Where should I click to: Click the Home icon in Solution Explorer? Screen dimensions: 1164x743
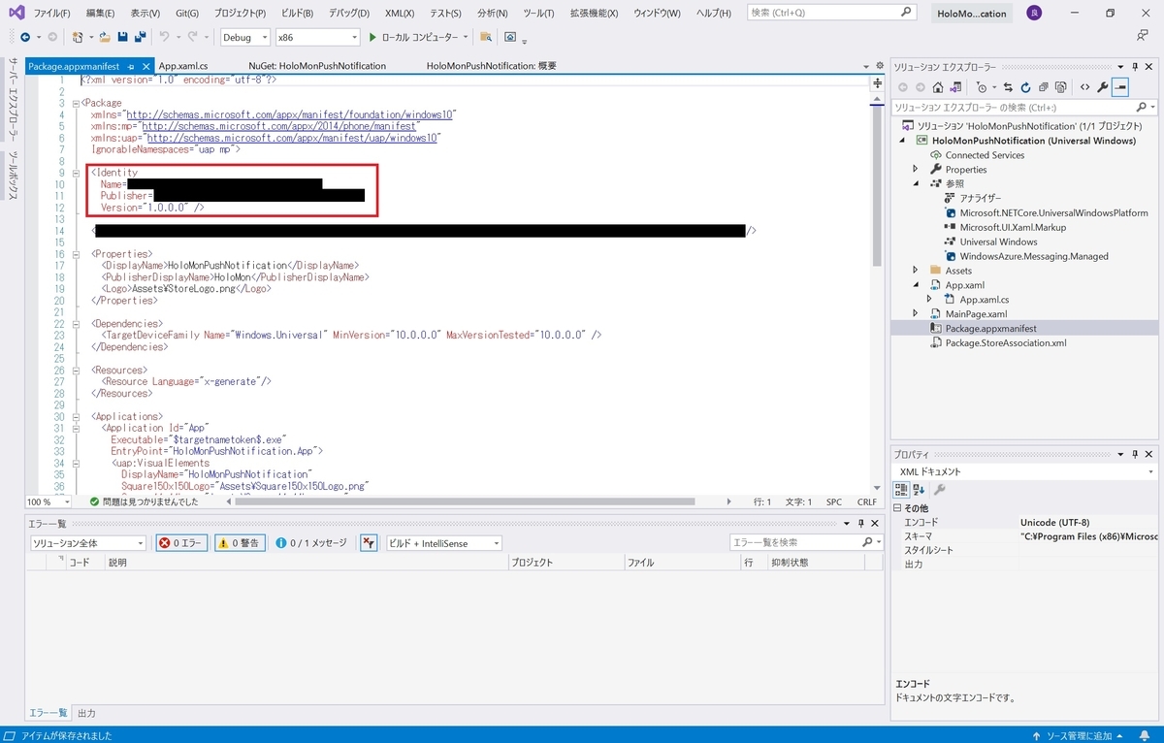coord(940,87)
